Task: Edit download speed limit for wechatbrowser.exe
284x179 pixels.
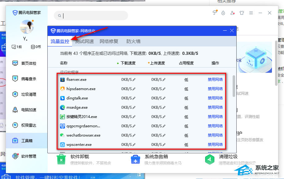Action: click(134, 135)
